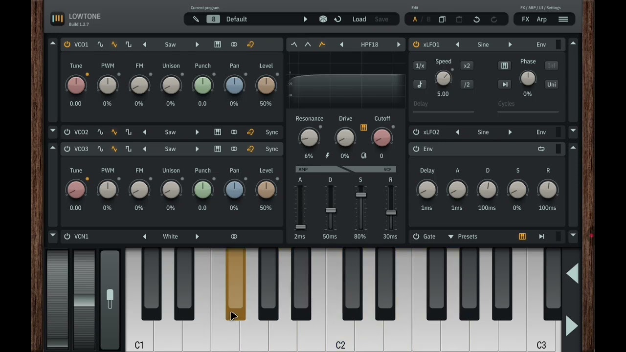The image size is (626, 352).
Task: Toggle VCO2 power button
Action: coord(67,132)
